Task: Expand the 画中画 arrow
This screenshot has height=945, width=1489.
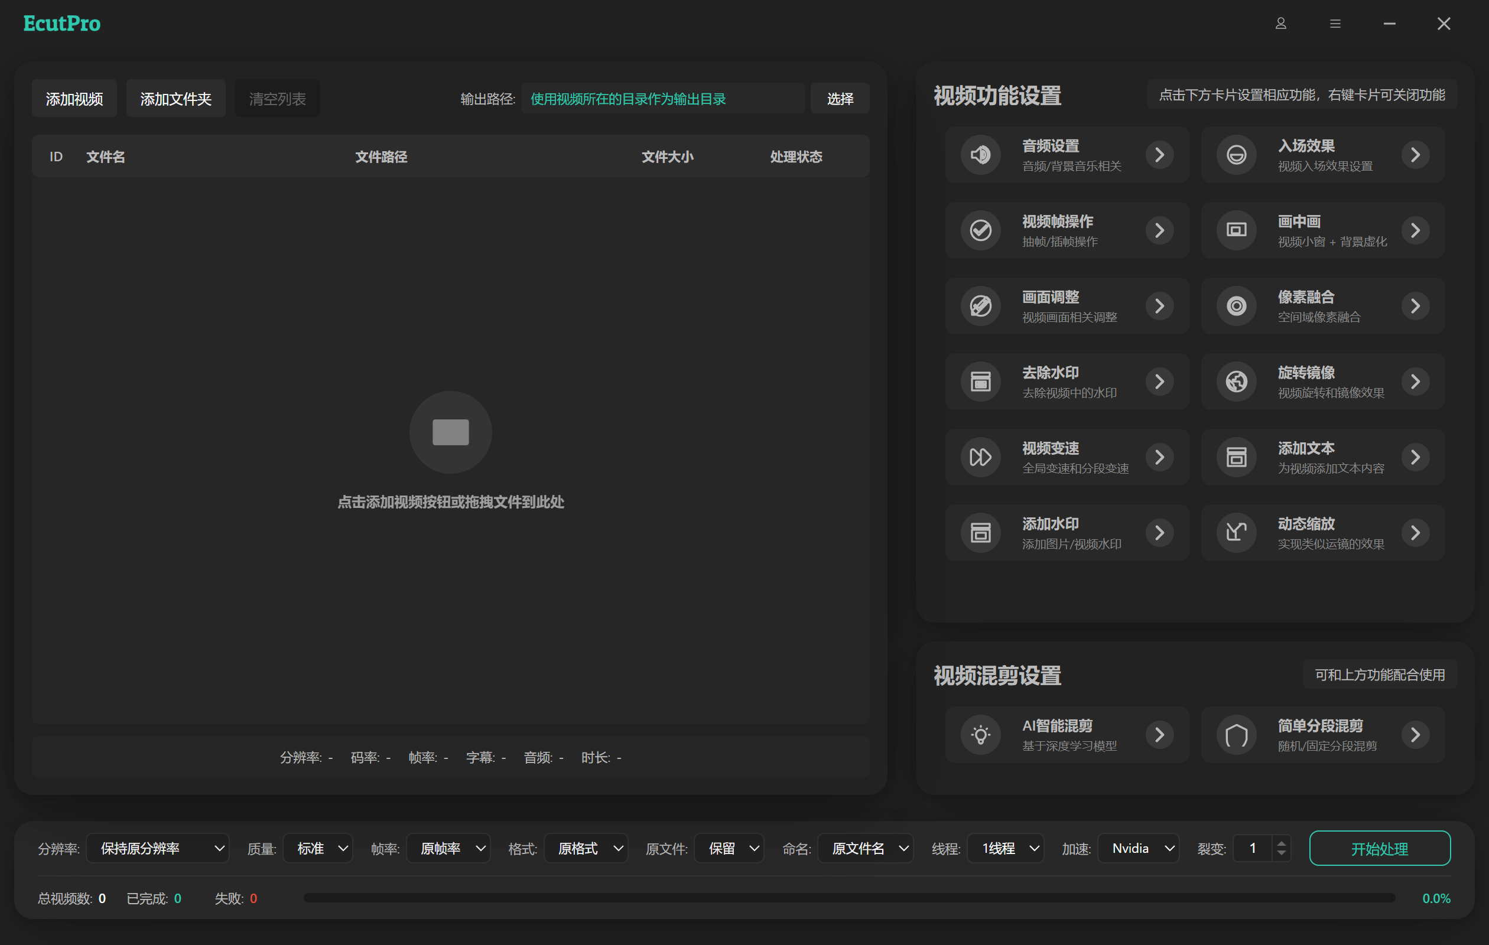Action: (x=1415, y=230)
